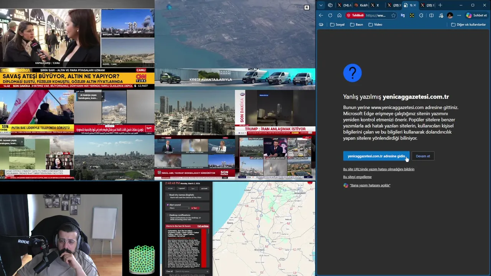Open the Sohbet et Copilot button
The width and height of the screenshot is (491, 276).
coord(476,15)
